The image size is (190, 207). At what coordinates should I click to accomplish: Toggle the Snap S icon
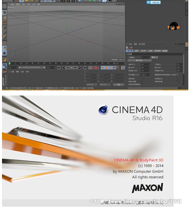click(x=4, y=53)
